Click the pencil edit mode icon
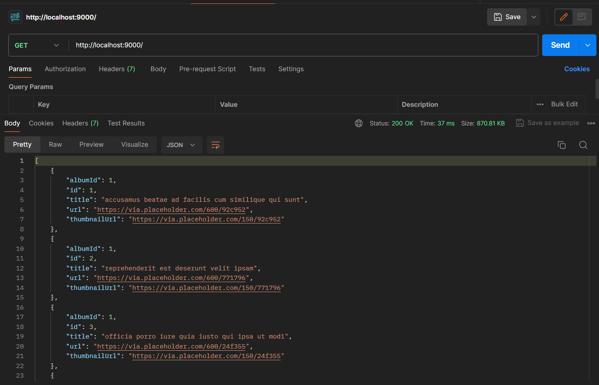 click(563, 17)
